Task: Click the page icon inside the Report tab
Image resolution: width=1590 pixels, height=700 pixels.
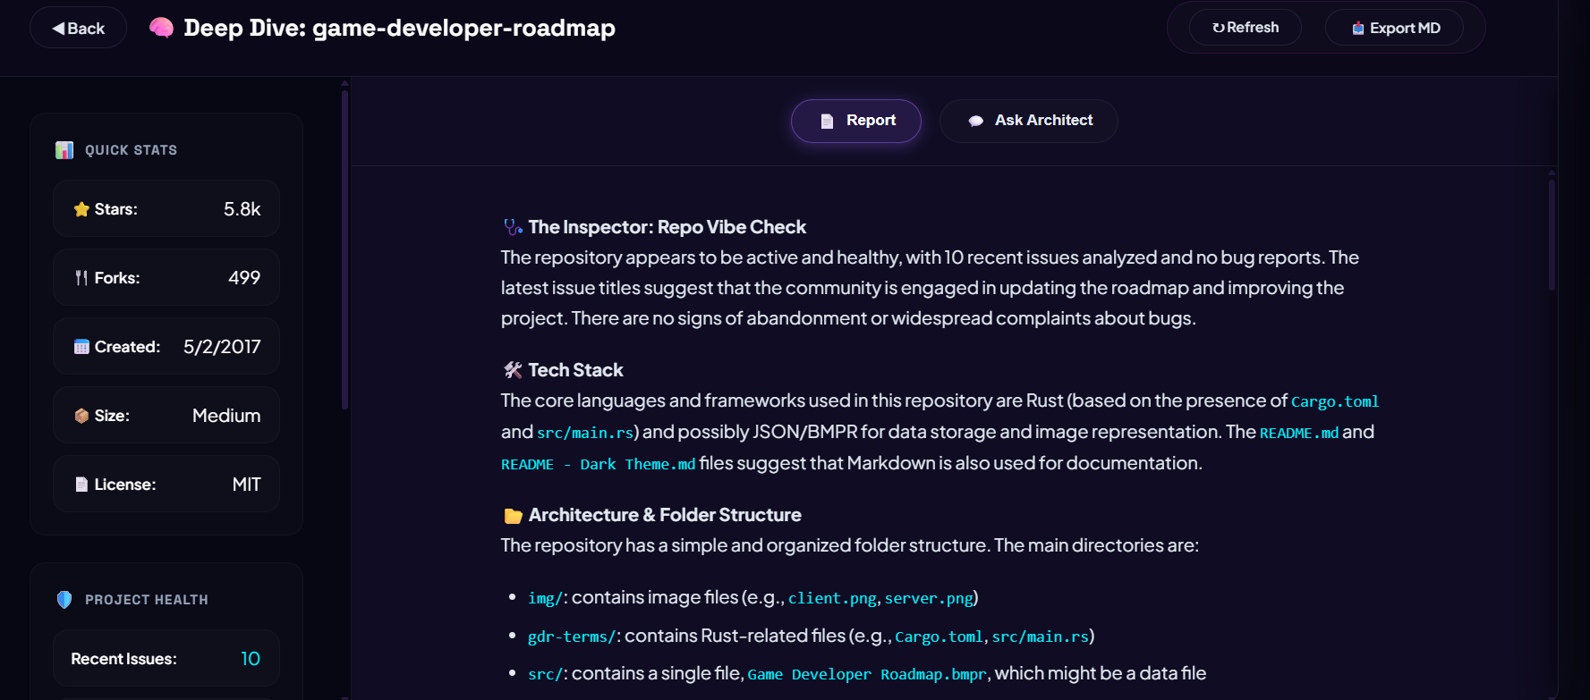Action: (x=827, y=121)
